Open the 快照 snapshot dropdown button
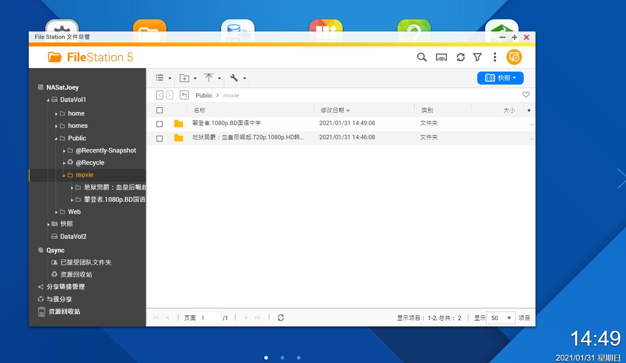The image size is (626, 363). coord(500,78)
